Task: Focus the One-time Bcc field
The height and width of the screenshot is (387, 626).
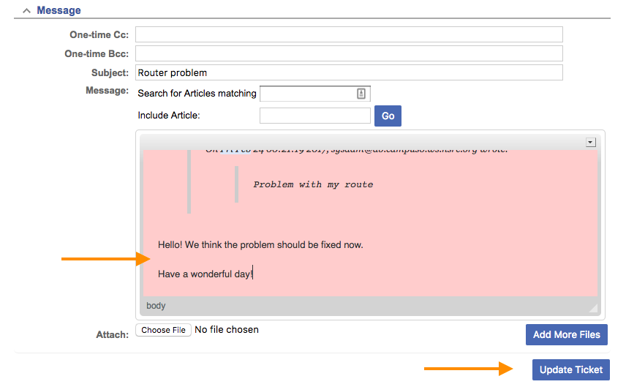Action: (x=349, y=53)
